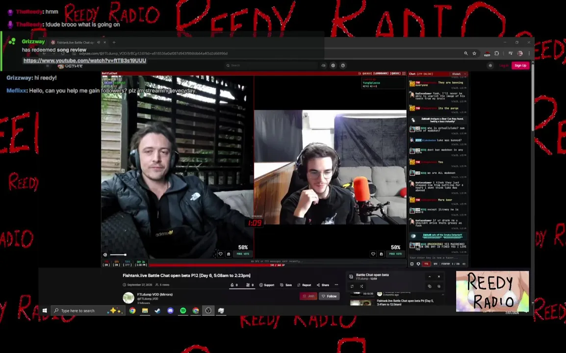This screenshot has width=566, height=353.
Task: Click FREE VOTE for the left contestant
Action: click(x=243, y=254)
